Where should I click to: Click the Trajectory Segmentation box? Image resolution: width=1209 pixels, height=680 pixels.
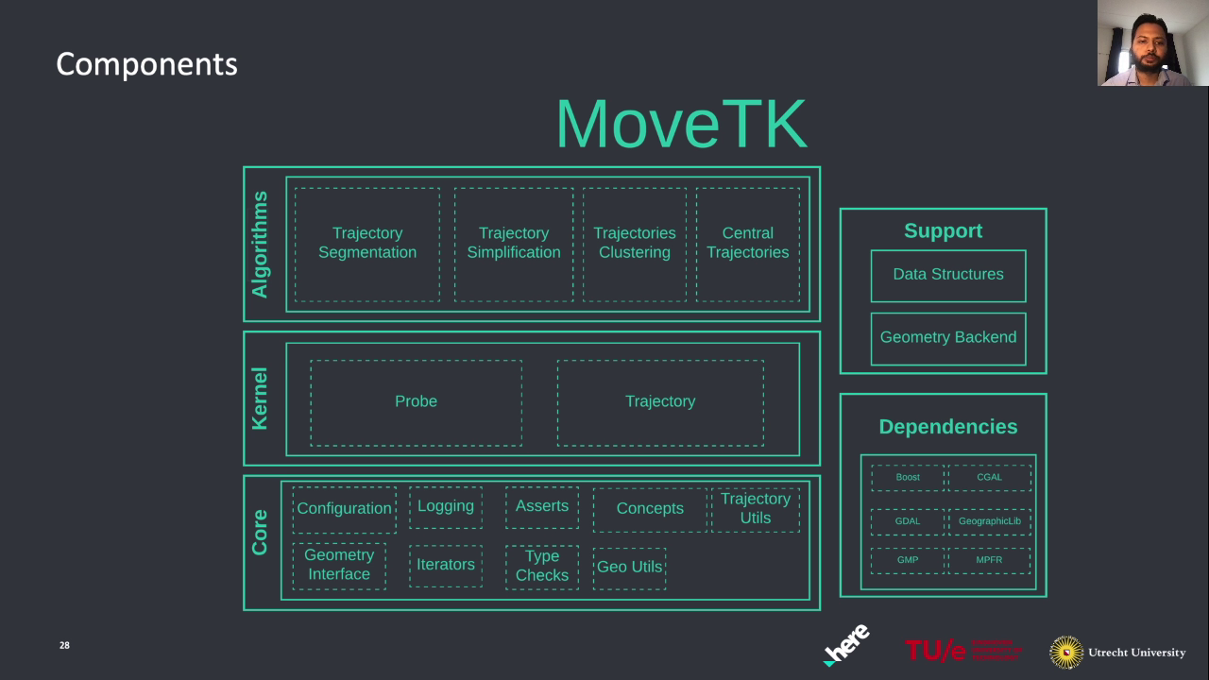coord(366,244)
